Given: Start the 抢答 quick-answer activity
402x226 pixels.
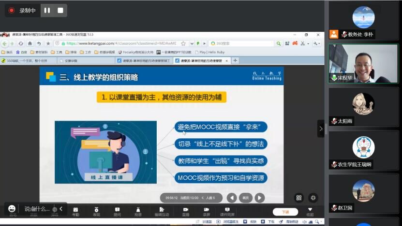Looking at the screenshot, I should pyautogui.click(x=138, y=211).
